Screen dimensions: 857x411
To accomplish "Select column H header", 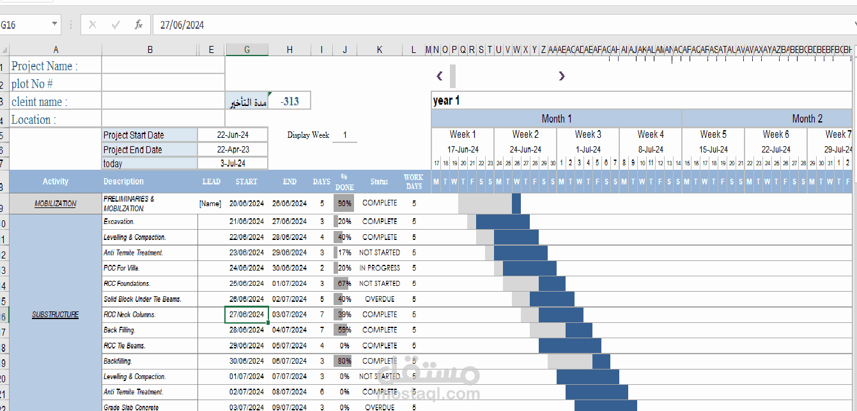I will 290,50.
